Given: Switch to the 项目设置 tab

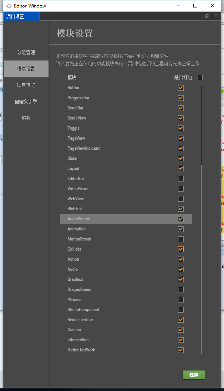Looking at the screenshot, I should click(x=21, y=16).
